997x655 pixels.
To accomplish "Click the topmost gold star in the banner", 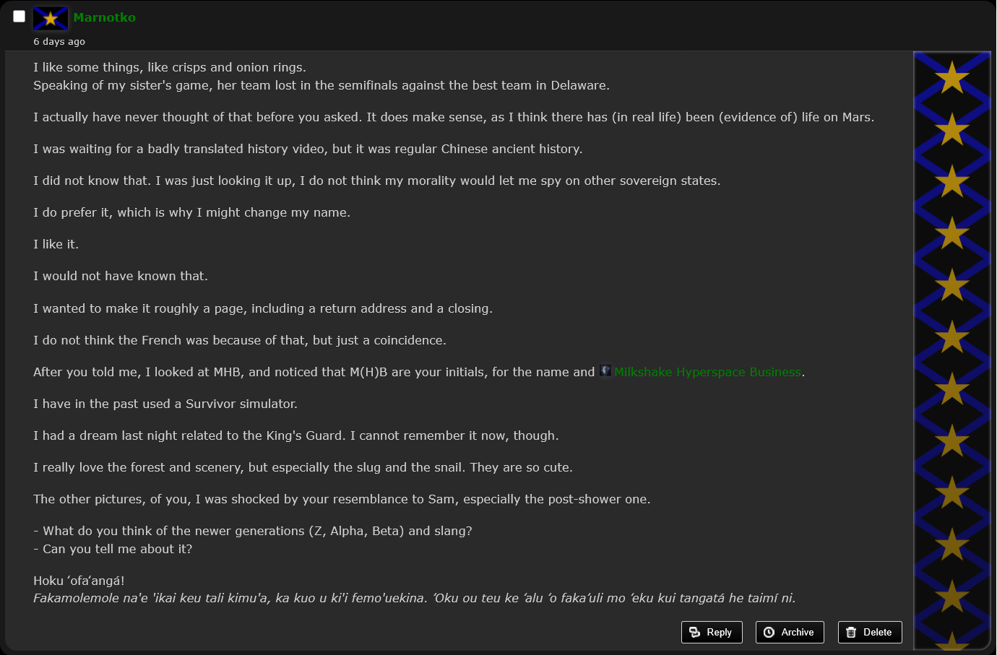I will point(952,77).
